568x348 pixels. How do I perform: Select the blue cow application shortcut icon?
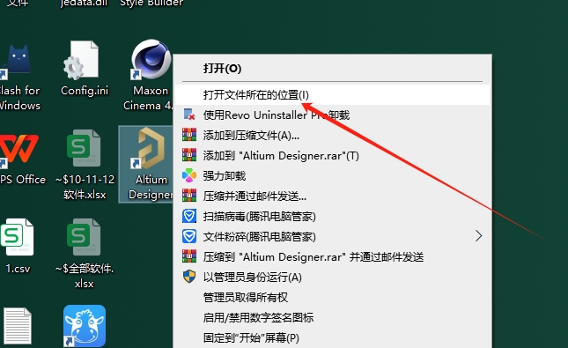click(85, 326)
